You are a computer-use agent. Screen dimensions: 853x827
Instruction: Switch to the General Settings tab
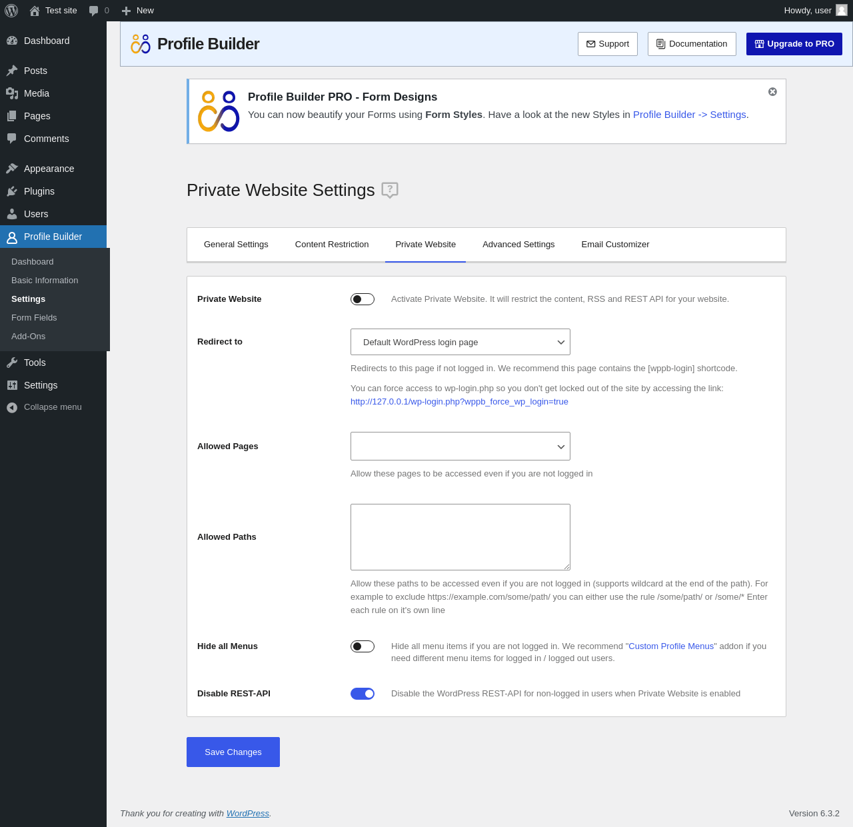point(236,245)
